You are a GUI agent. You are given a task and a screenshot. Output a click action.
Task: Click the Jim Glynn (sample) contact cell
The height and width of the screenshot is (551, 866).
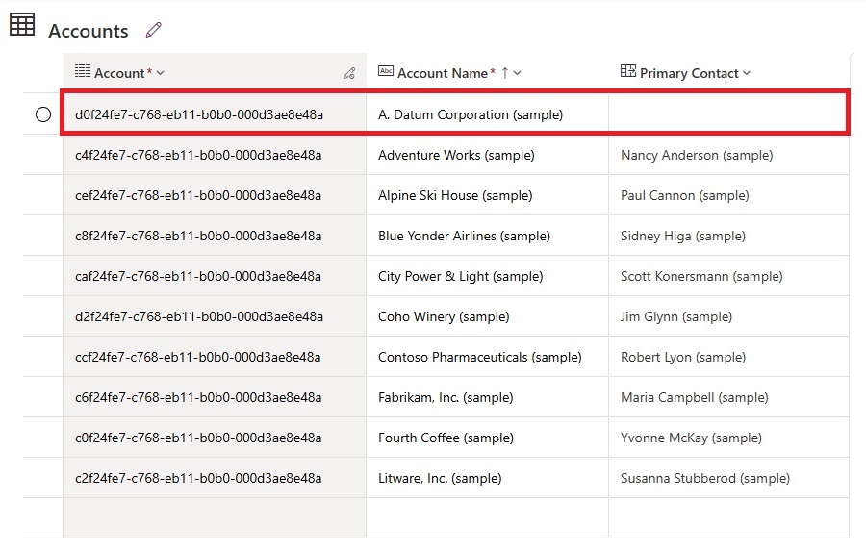[x=728, y=315]
